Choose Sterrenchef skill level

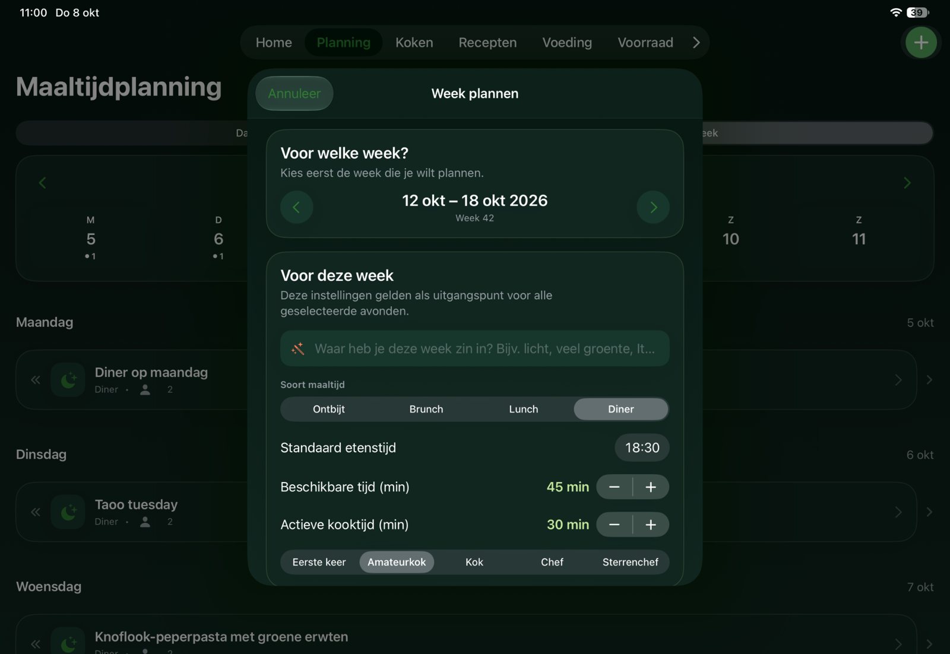[631, 562]
